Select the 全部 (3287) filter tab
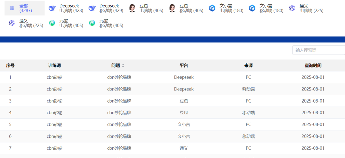This screenshot has width=345, height=158. pos(25,8)
